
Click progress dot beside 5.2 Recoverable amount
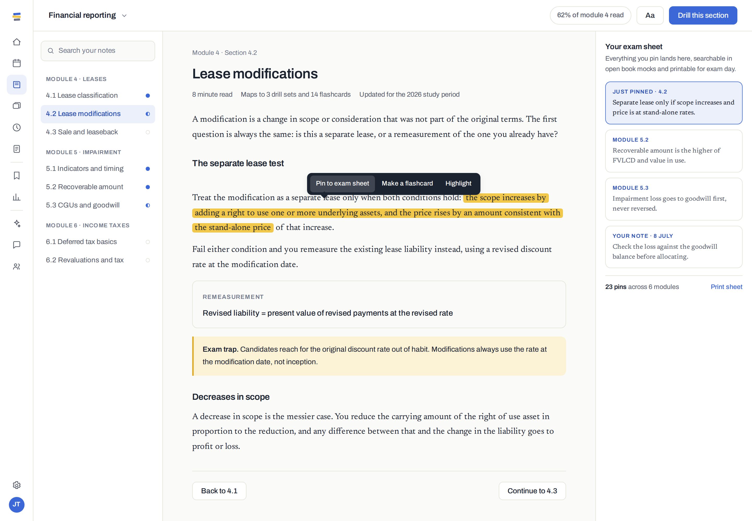point(148,187)
